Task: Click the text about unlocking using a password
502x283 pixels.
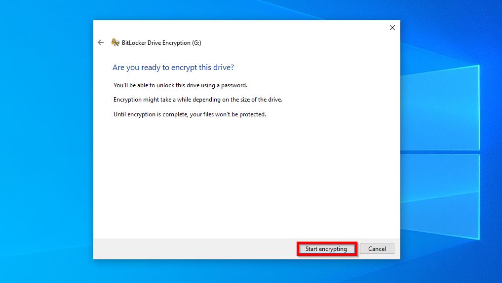Action: pos(180,85)
